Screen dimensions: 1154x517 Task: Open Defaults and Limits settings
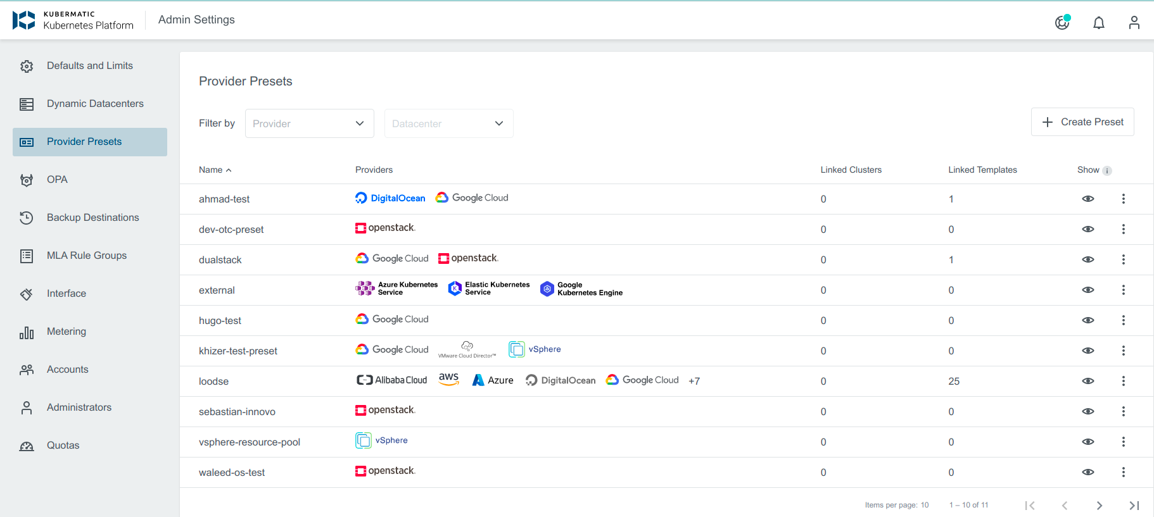click(90, 66)
